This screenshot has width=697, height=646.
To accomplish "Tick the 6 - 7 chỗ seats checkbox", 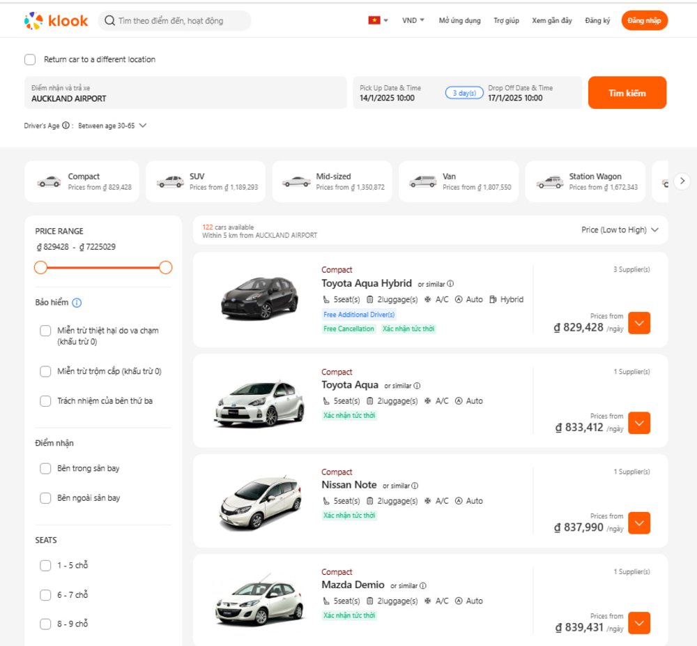I will (x=45, y=595).
